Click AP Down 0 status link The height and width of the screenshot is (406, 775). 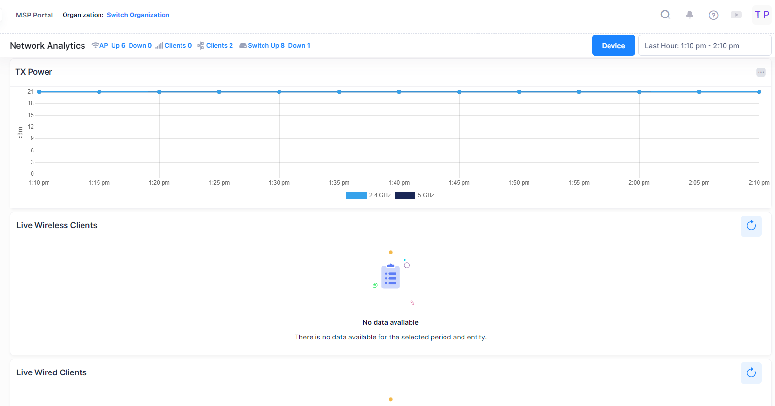(140, 46)
